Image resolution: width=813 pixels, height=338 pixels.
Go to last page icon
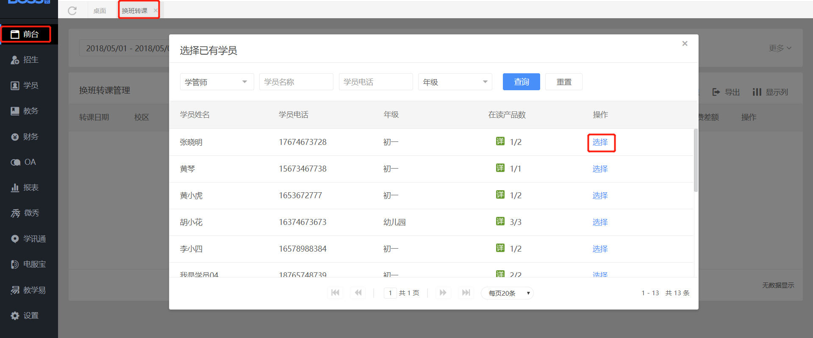[466, 293]
